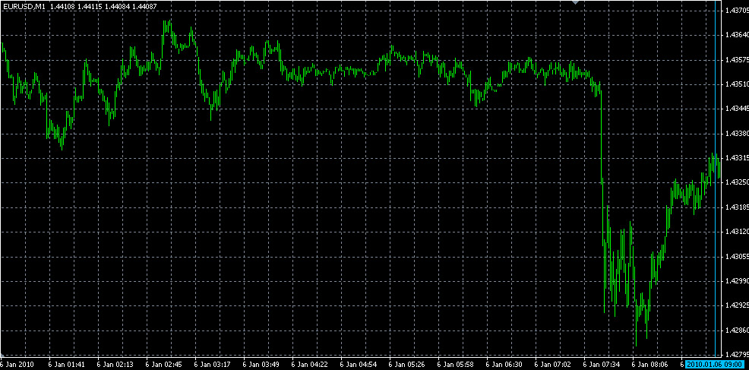Viewport: 749px width, 370px height.
Task: Click the 1.43055 price label
Action: [x=736, y=257]
